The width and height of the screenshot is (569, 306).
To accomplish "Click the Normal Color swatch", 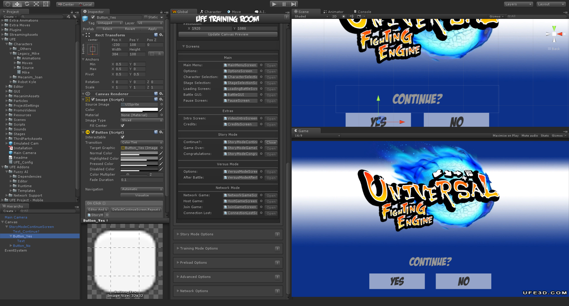I will point(139,153).
